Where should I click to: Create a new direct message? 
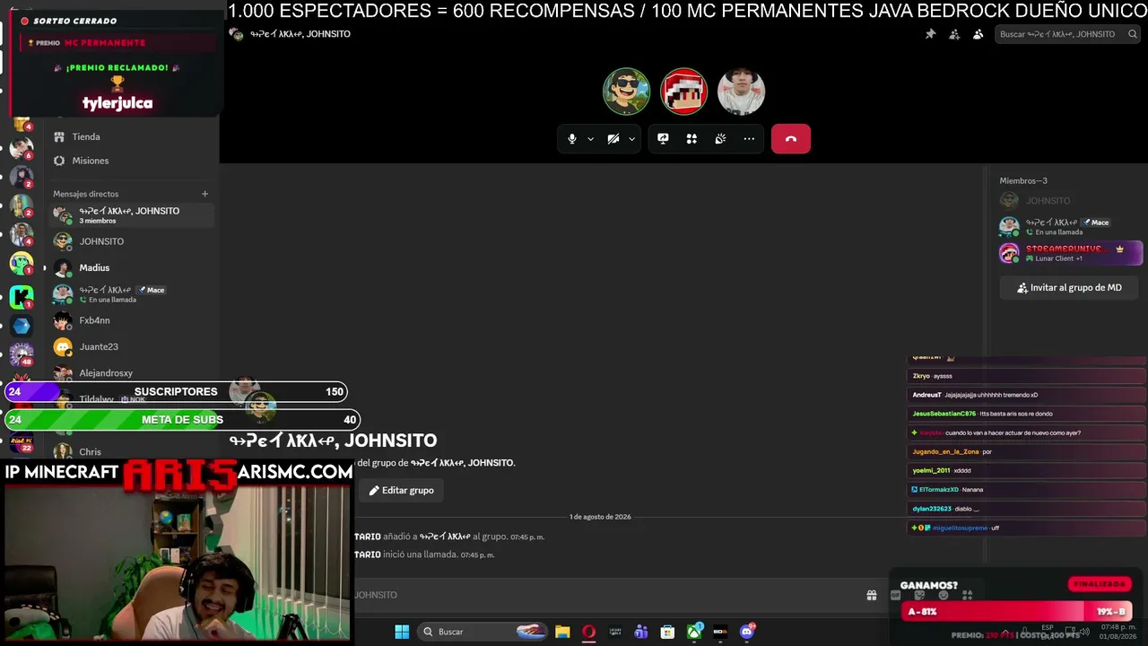click(x=204, y=194)
